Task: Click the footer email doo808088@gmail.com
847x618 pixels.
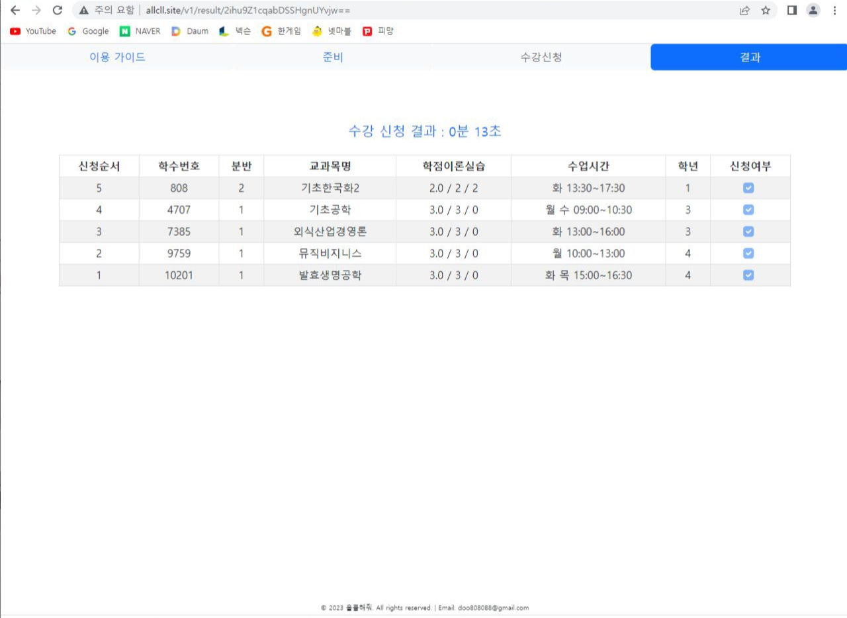Action: pos(493,608)
